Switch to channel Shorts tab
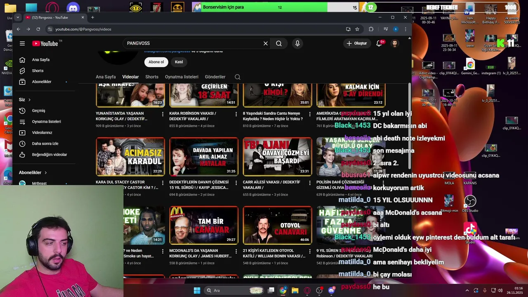Screen dimensions: 528x297 (152, 77)
